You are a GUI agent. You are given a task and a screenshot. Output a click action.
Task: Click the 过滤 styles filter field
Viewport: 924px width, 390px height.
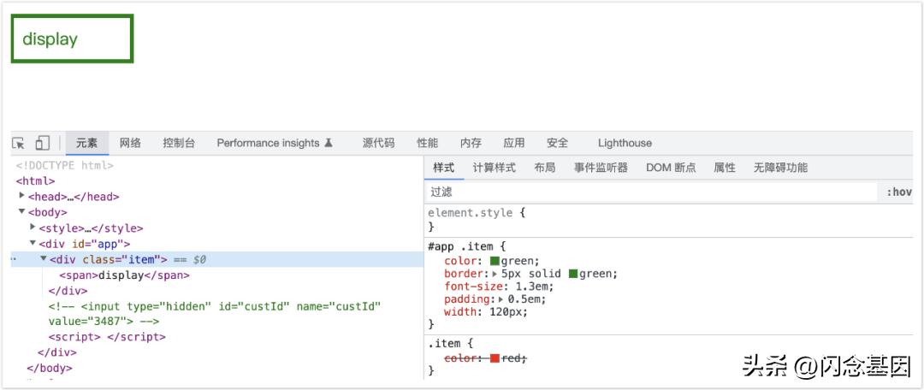(x=650, y=192)
